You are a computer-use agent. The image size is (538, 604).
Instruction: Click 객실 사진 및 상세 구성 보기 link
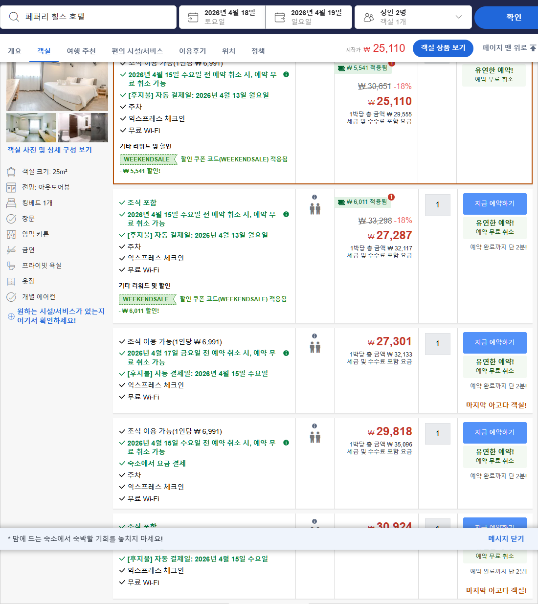click(49, 150)
